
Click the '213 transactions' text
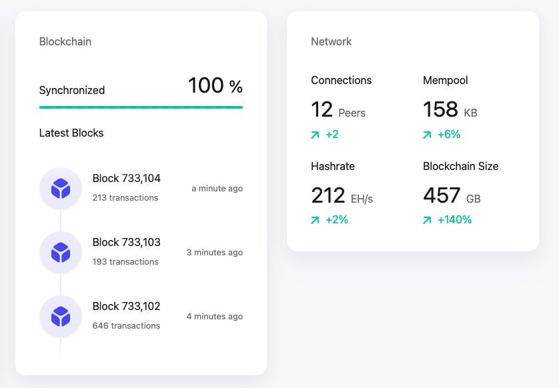point(125,198)
